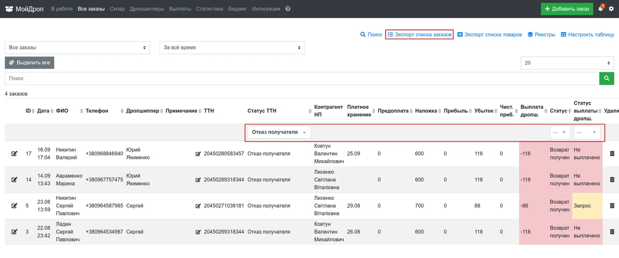Image resolution: width=619 pixels, height=258 pixels.
Task: Open the Интеграции menu
Action: coord(266,9)
